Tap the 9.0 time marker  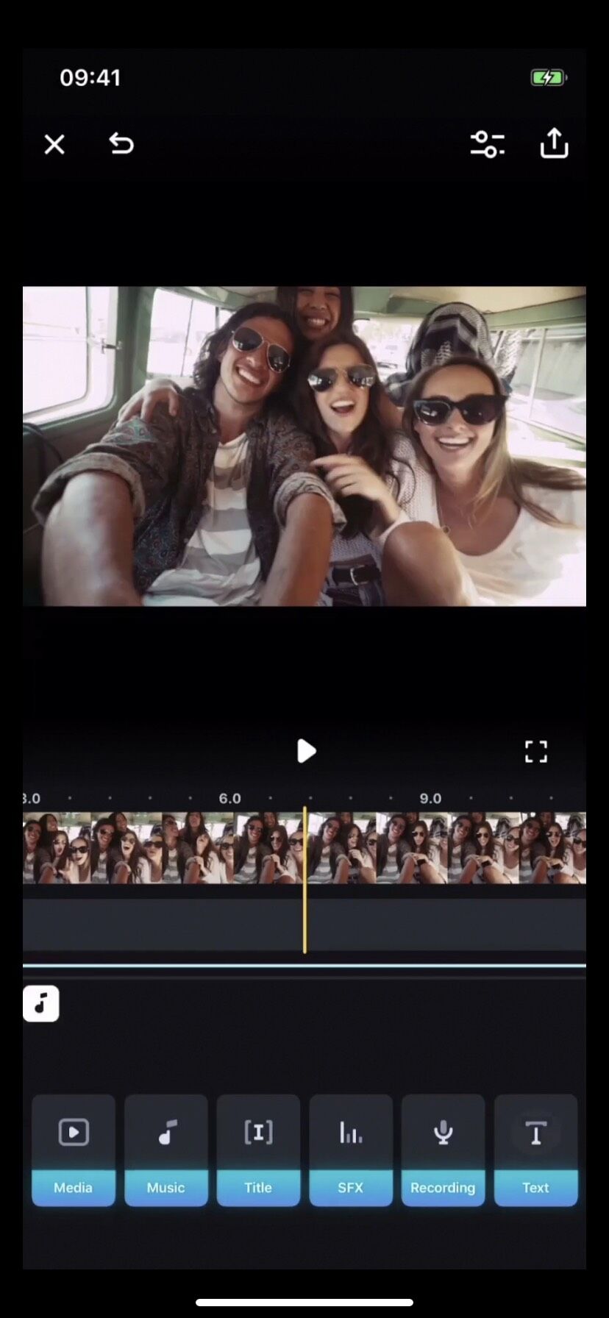[x=430, y=799]
